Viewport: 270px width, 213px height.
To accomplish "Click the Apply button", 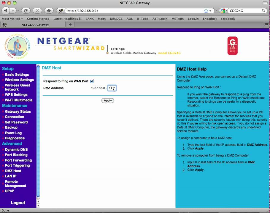I will [108, 100].
